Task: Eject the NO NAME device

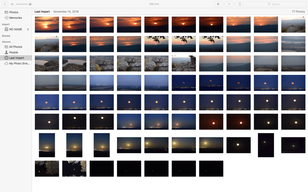Action: [28, 29]
